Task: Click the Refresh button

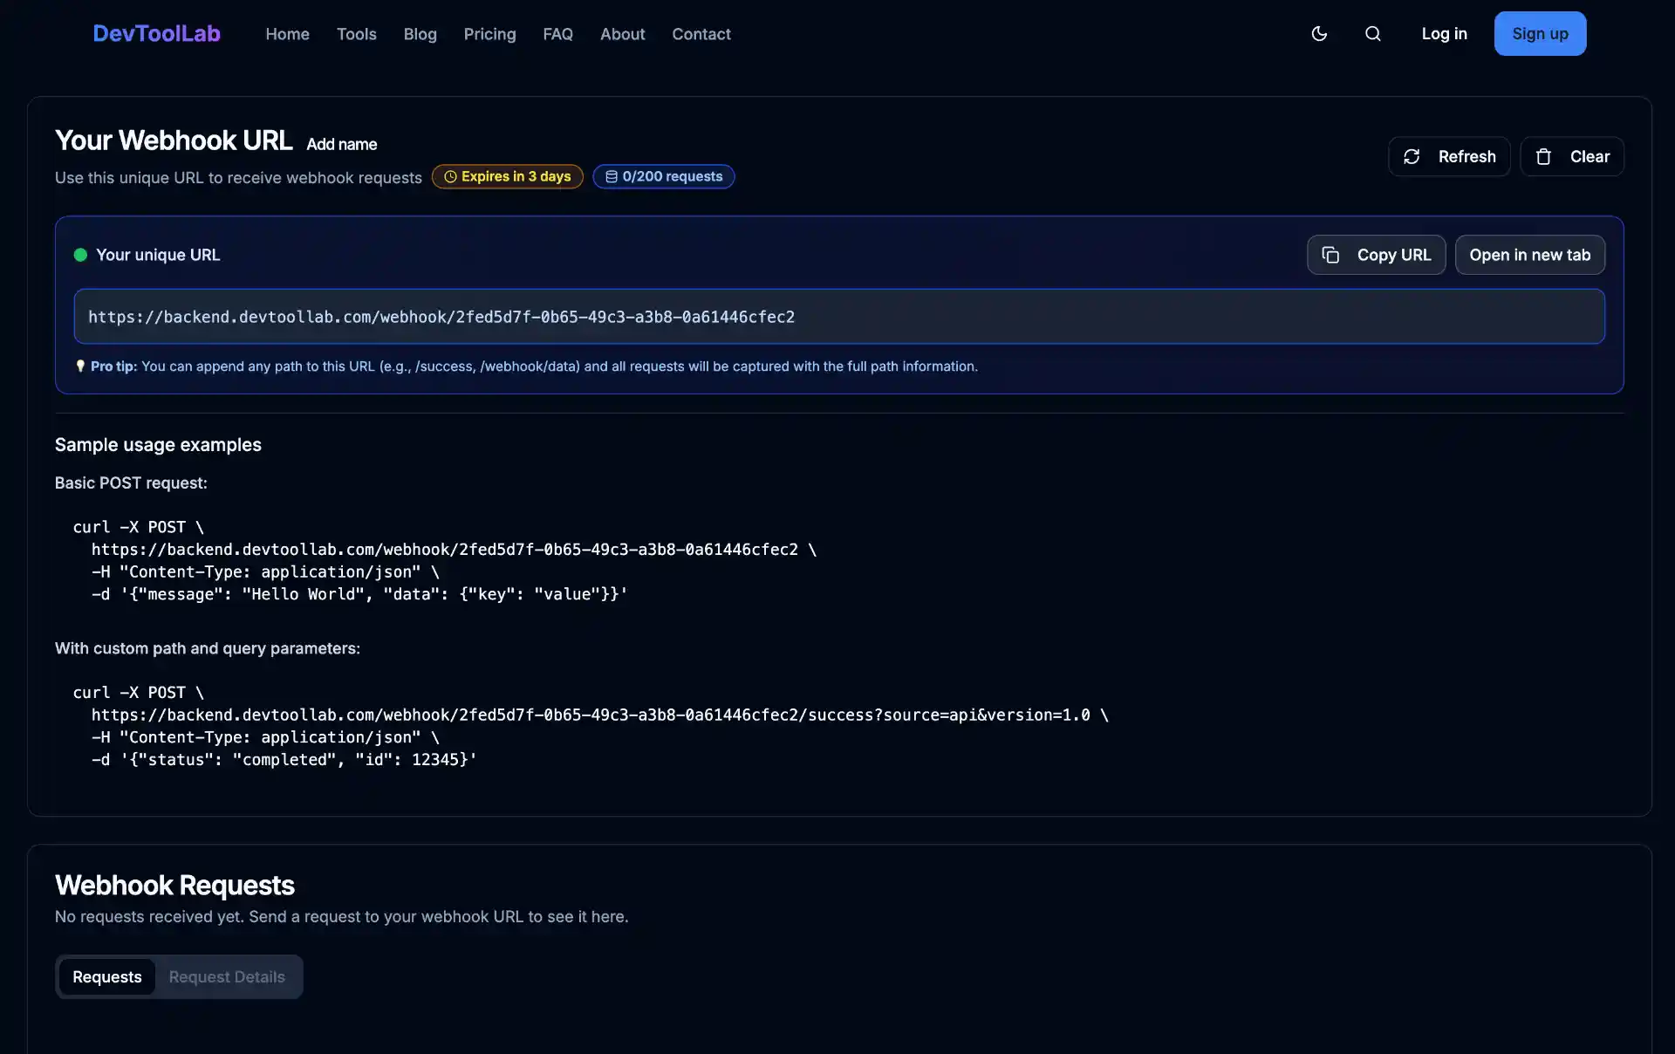Action: (x=1449, y=156)
